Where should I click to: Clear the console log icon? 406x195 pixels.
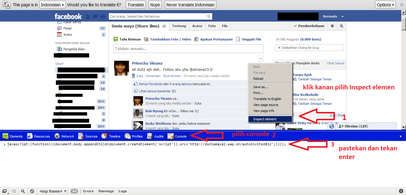[32, 191]
